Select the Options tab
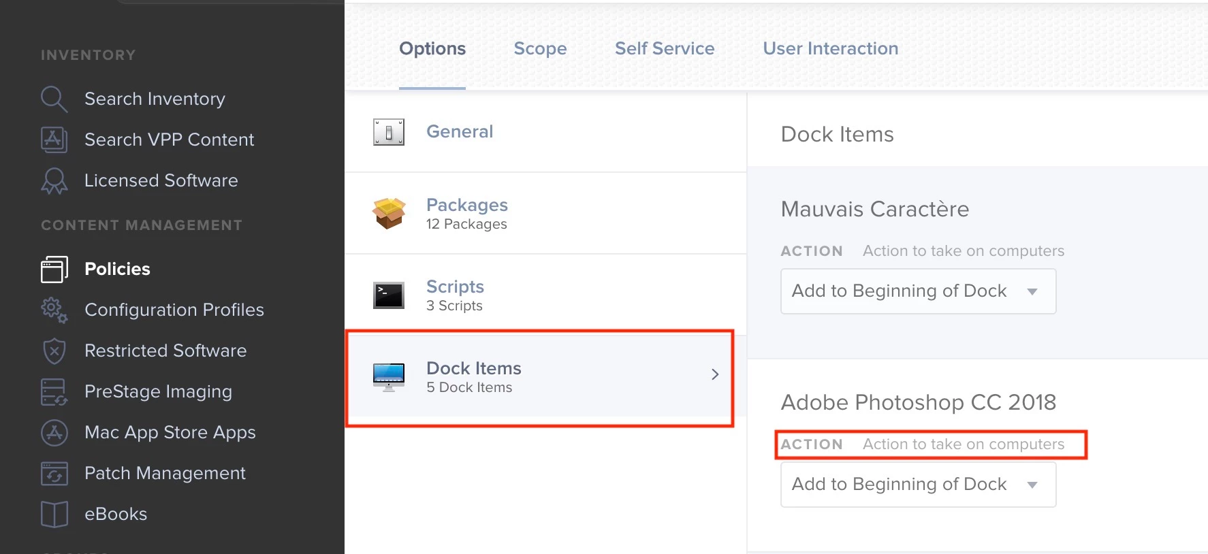 pos(432,49)
